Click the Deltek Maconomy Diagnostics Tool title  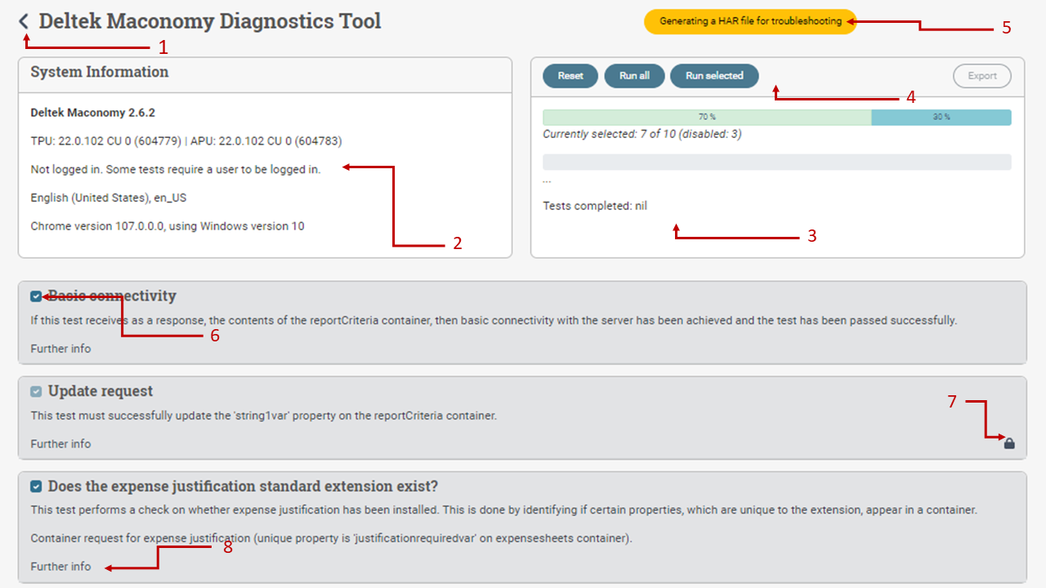point(210,21)
